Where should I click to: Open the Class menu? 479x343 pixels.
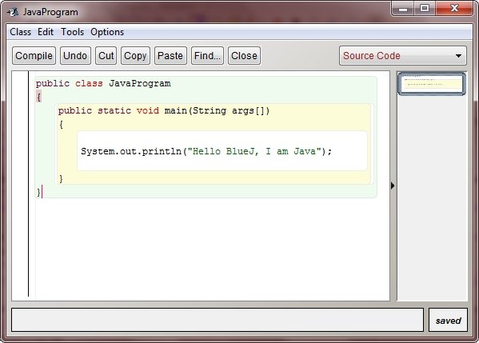pos(21,32)
